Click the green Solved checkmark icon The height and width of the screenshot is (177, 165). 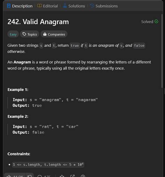(156, 21)
